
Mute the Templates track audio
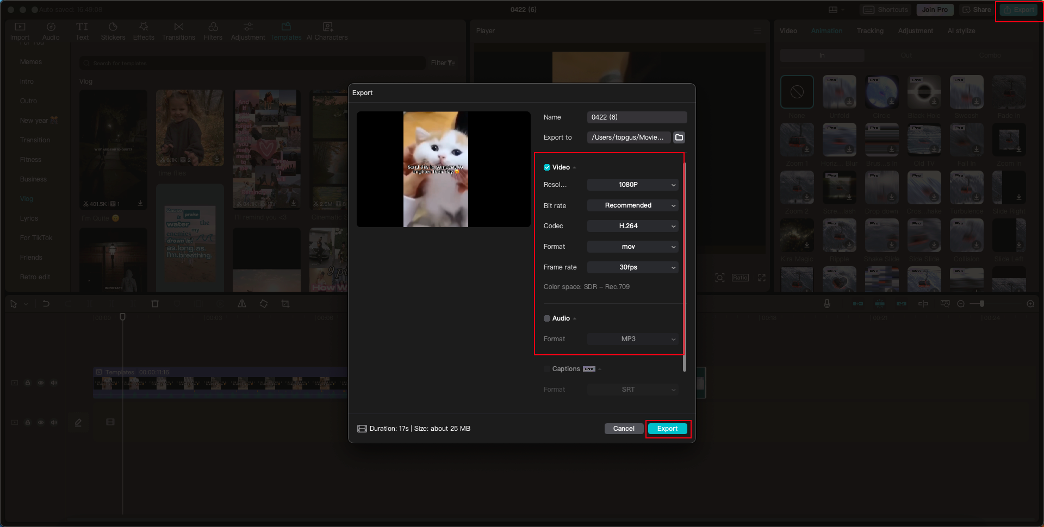(54, 383)
